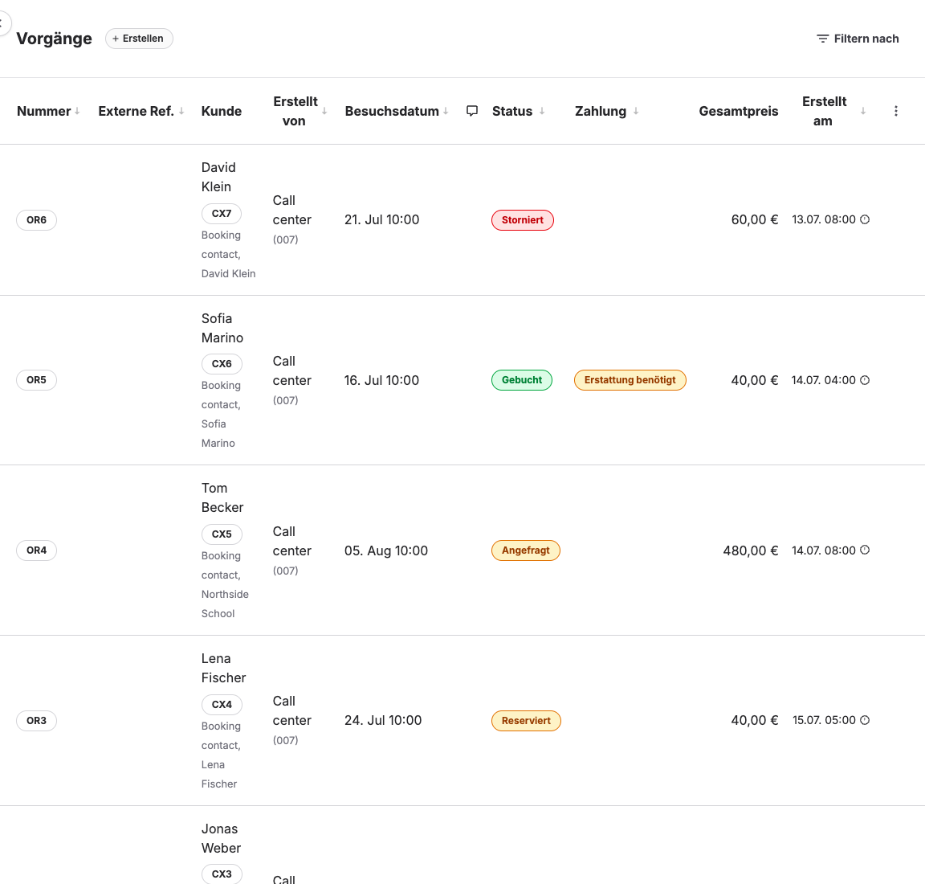Sort by Besuchsdatum column arrow
The width and height of the screenshot is (925, 884).
(446, 111)
